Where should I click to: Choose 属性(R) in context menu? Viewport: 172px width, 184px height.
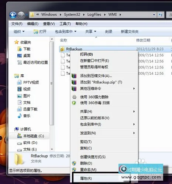86,178
